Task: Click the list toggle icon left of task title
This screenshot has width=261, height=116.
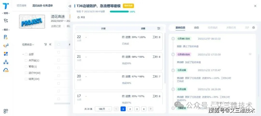Action: coord(70,6)
